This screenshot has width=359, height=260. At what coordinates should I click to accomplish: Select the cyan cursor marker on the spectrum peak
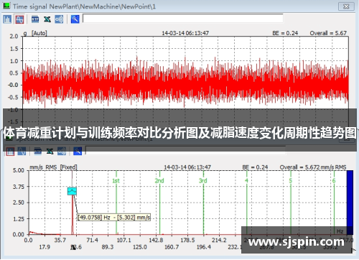point(72,191)
